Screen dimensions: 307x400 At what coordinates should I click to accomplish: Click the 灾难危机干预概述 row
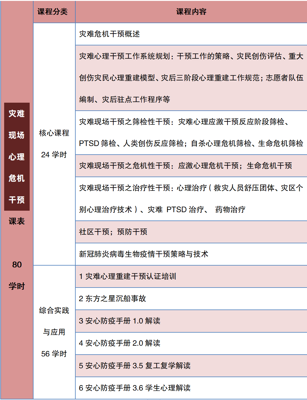coord(191,34)
